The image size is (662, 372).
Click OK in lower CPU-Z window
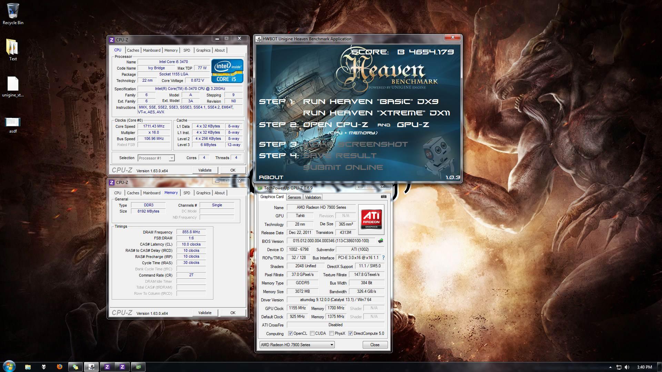coord(233,313)
